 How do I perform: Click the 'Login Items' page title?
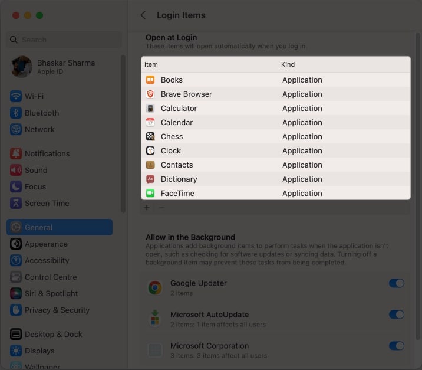click(181, 15)
